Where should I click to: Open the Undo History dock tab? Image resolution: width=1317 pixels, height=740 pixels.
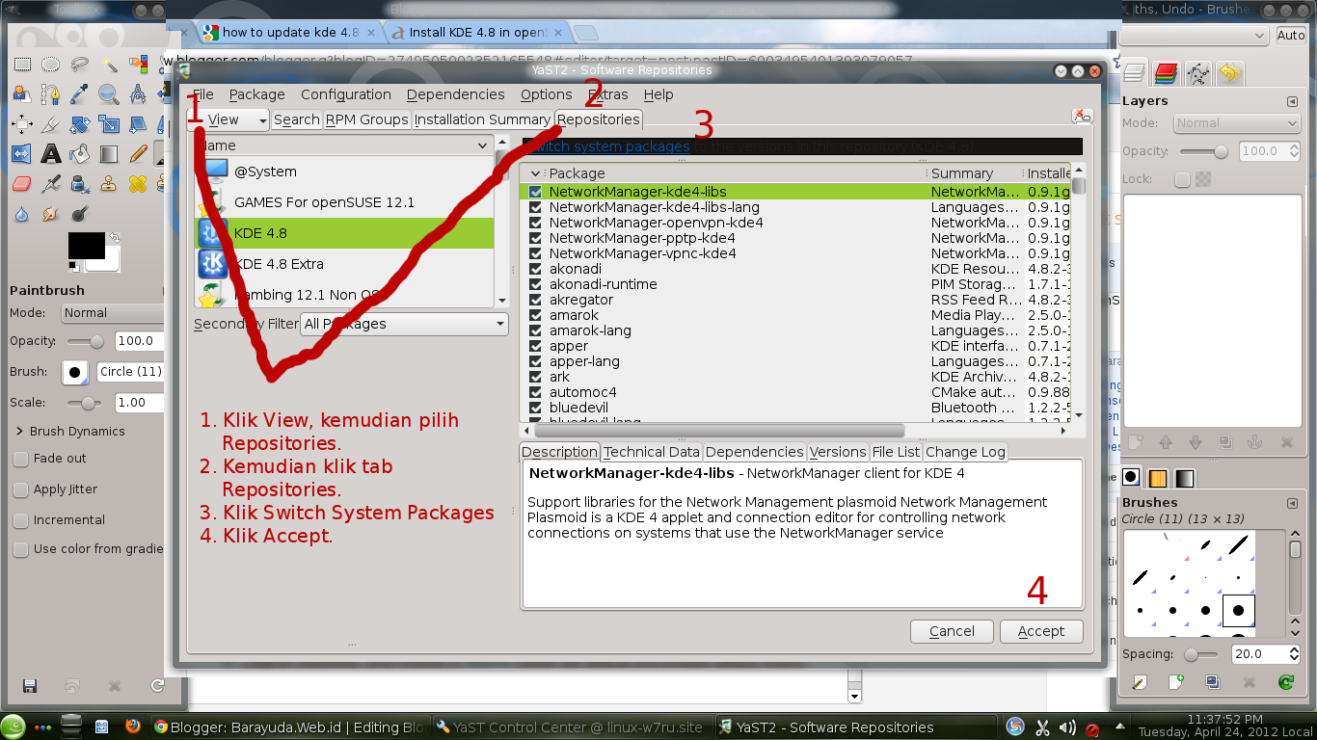pyautogui.click(x=1228, y=73)
